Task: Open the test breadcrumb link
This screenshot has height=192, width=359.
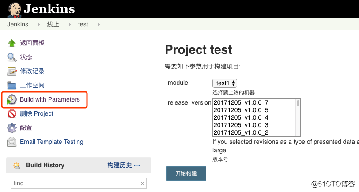Action: (x=83, y=24)
